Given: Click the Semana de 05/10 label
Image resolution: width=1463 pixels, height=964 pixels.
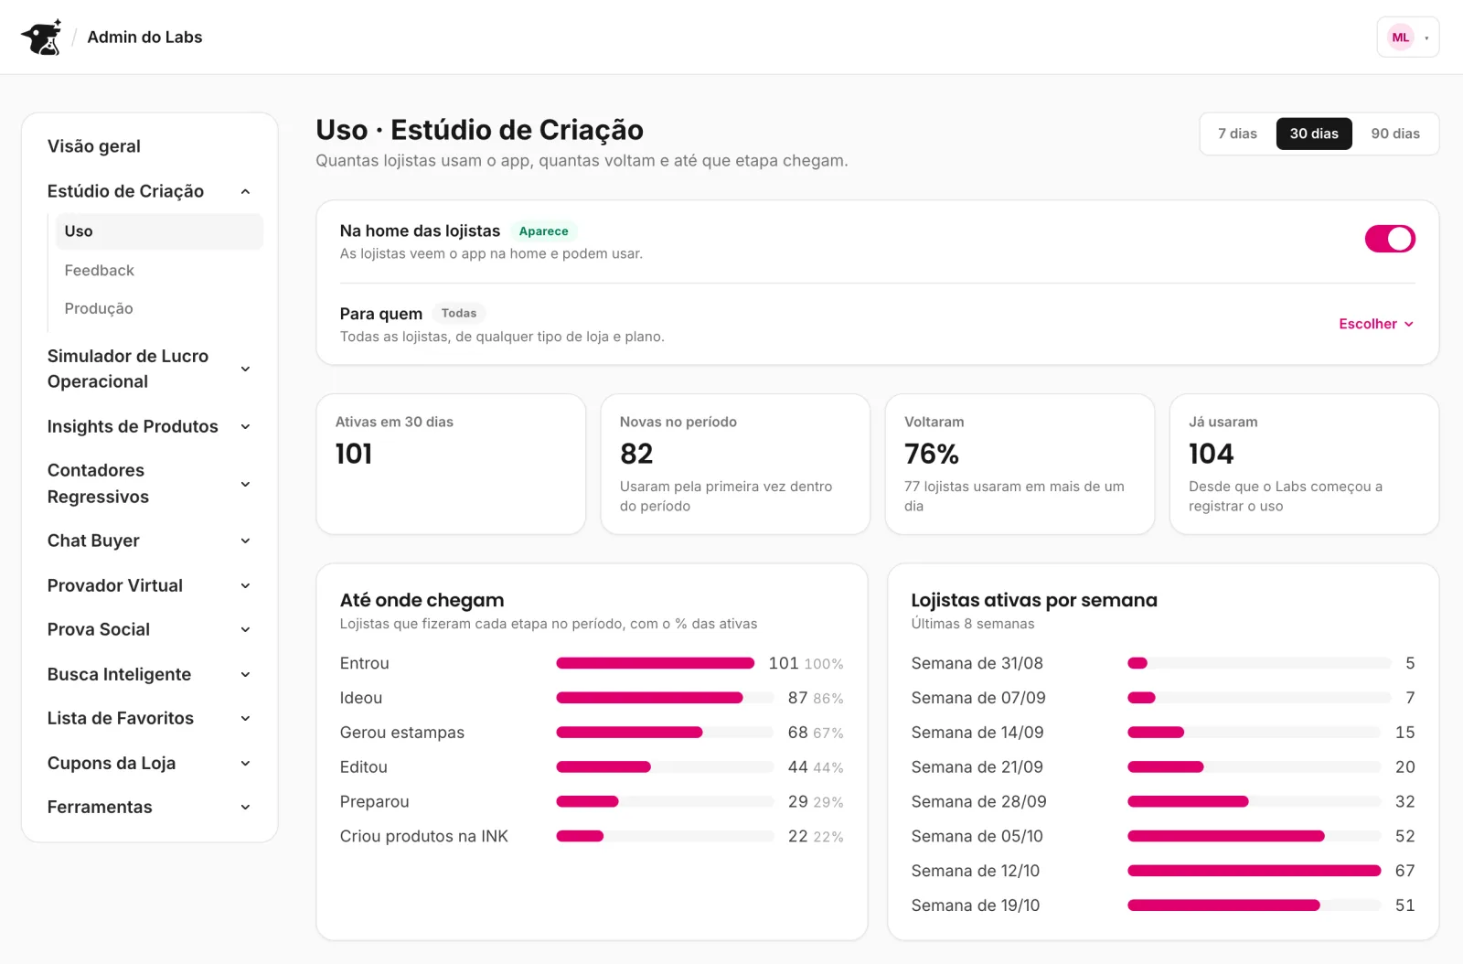Looking at the screenshot, I should click(x=977, y=836).
